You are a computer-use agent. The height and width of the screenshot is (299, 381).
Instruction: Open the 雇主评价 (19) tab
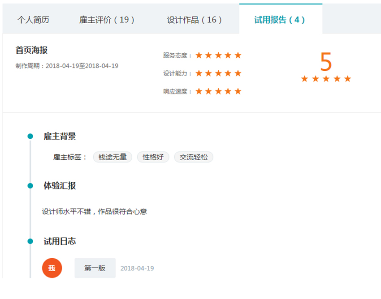[107, 20]
